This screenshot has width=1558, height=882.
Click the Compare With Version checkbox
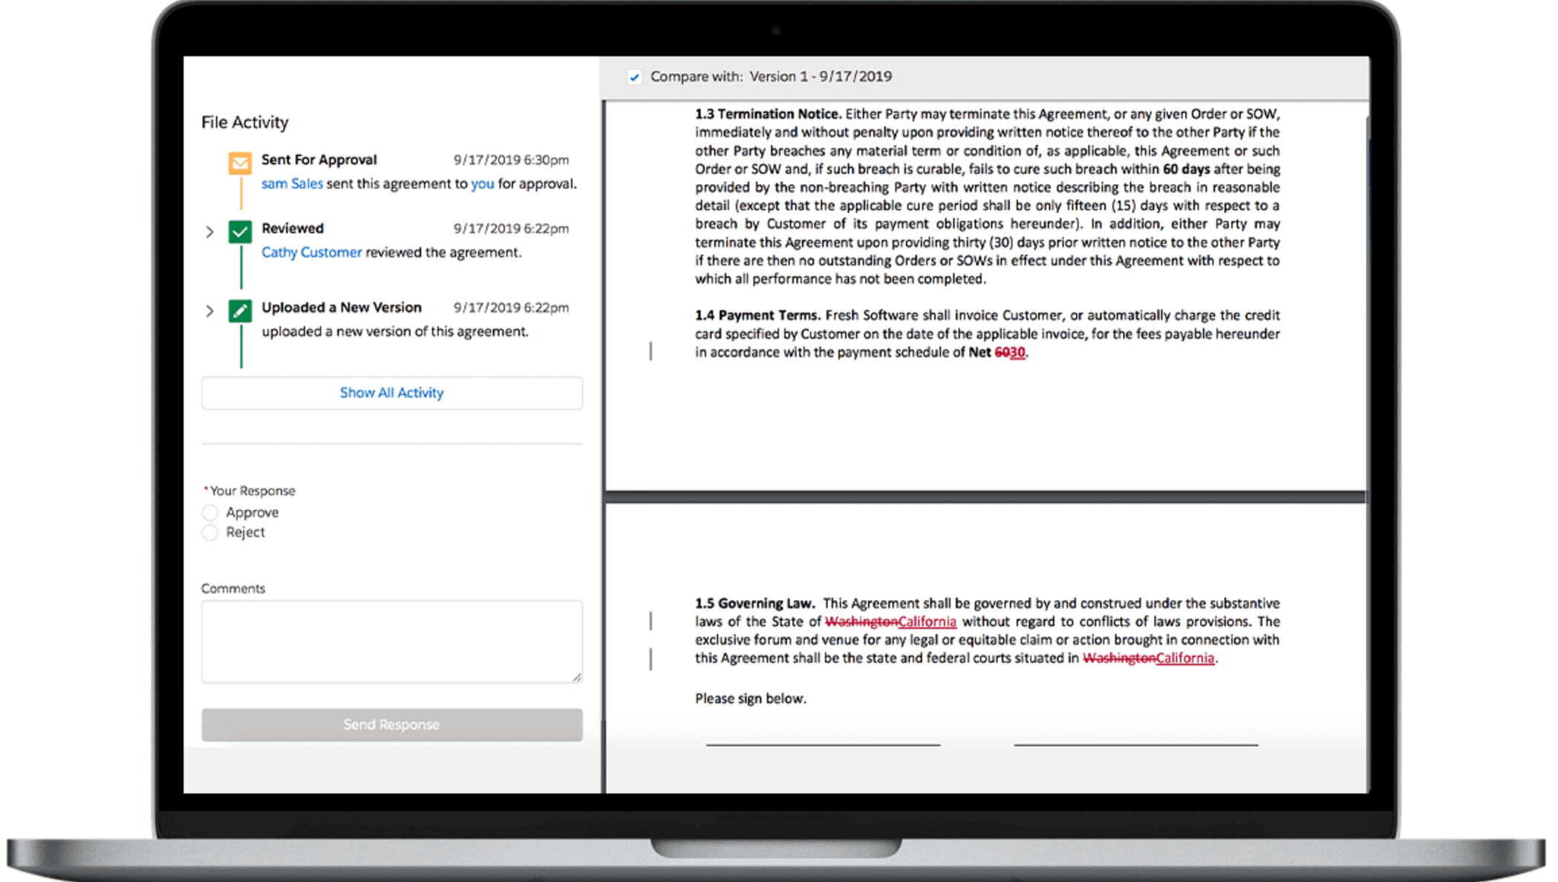[x=638, y=76]
